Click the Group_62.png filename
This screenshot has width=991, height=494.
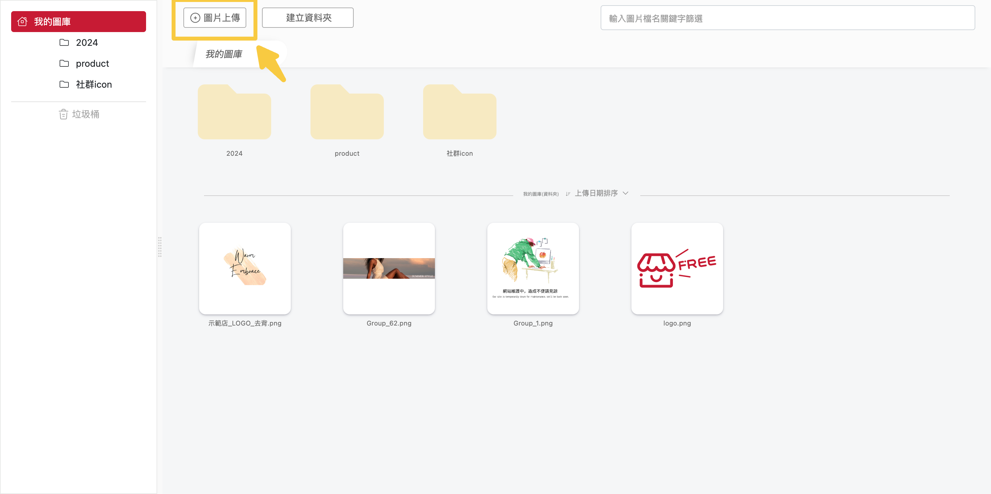(x=389, y=323)
